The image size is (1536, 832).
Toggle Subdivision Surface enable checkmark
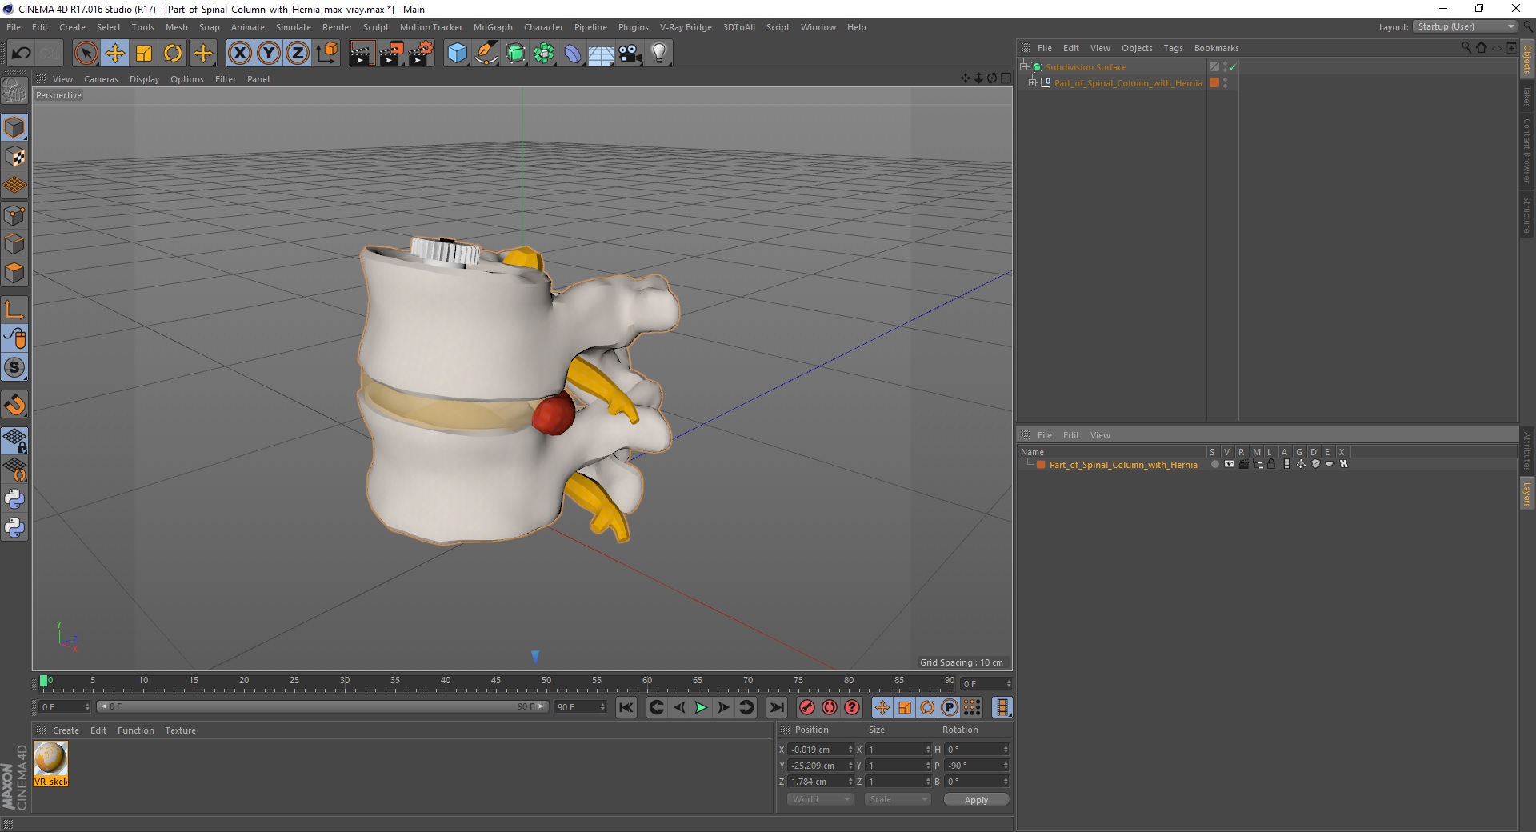pyautogui.click(x=1233, y=67)
